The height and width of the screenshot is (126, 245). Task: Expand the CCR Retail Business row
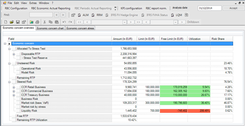[x=14, y=87]
